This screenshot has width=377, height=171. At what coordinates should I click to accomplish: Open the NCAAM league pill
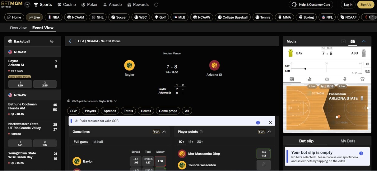(76, 17)
